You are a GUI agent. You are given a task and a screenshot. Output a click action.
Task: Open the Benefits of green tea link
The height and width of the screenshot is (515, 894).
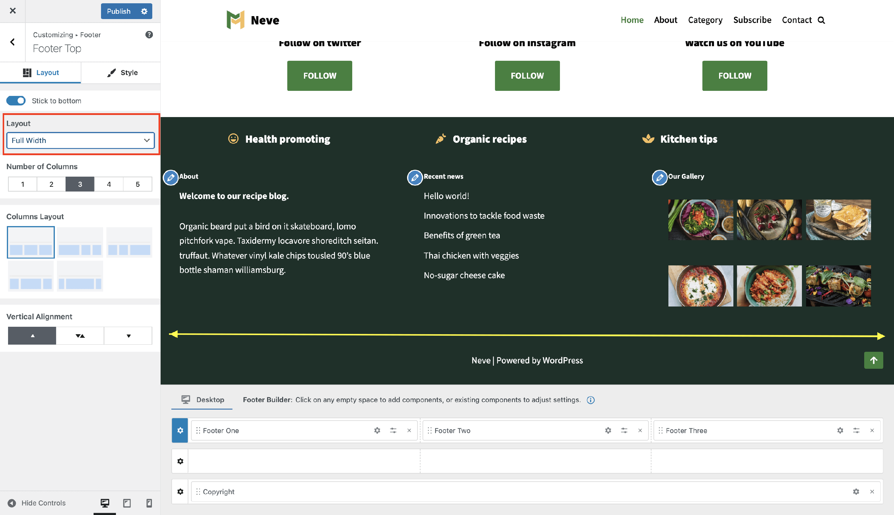pos(462,236)
